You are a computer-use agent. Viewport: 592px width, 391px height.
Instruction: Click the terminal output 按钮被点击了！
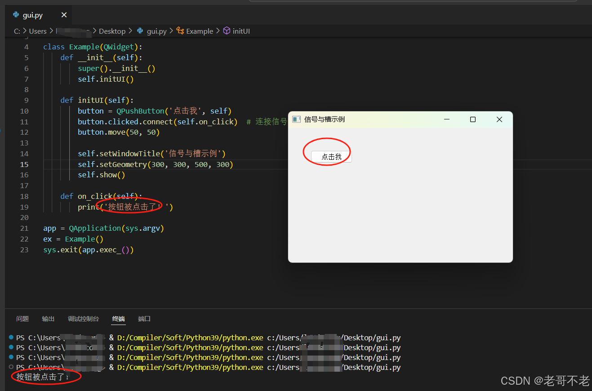[43, 377]
